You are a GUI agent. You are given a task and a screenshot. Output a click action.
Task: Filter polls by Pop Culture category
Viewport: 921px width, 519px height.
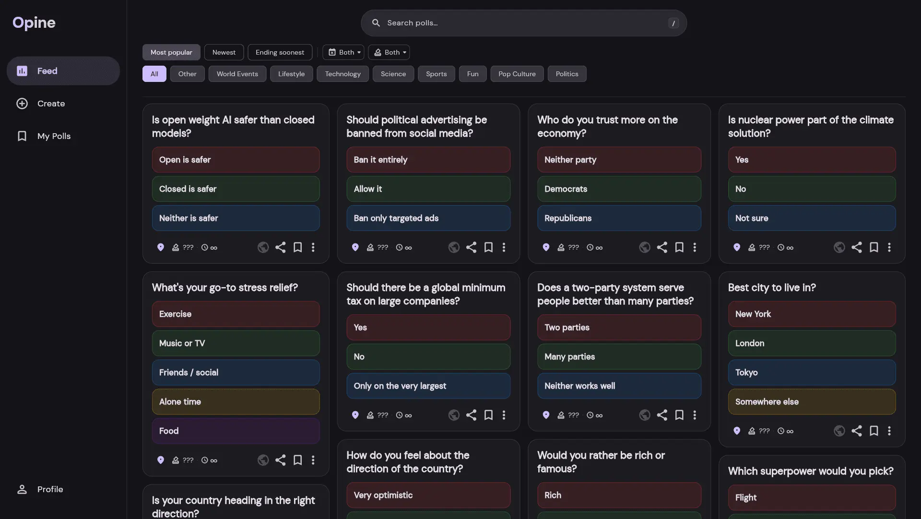click(x=517, y=74)
